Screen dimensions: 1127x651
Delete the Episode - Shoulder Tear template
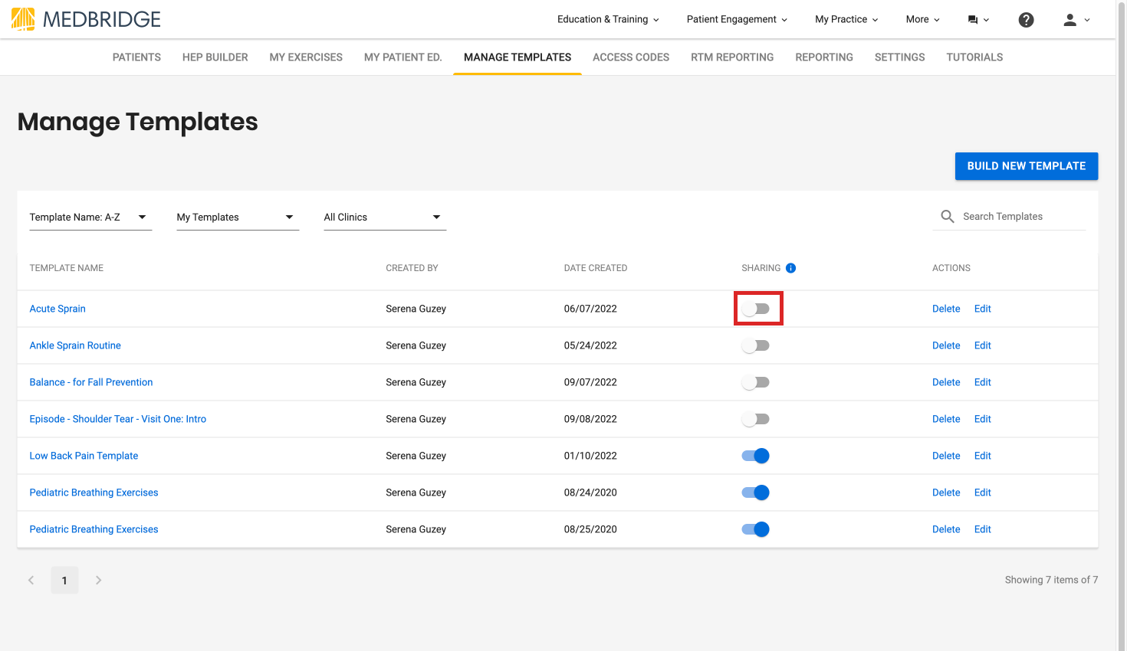click(946, 419)
